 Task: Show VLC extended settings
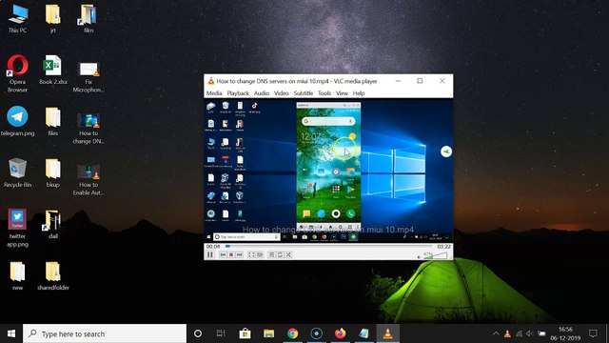260,254
